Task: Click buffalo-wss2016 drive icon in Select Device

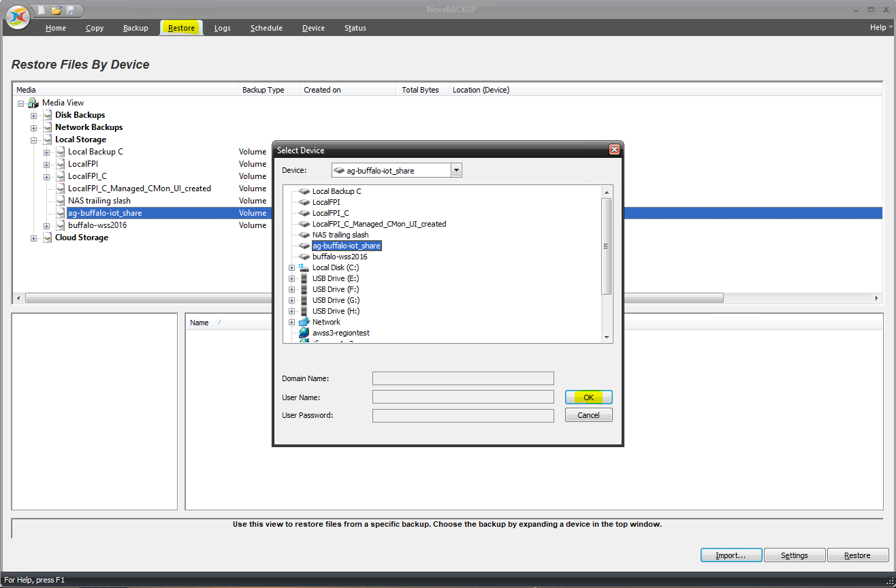Action: tap(304, 257)
